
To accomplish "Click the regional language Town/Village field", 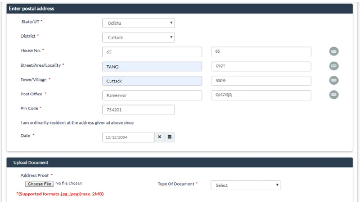I will 261,81.
